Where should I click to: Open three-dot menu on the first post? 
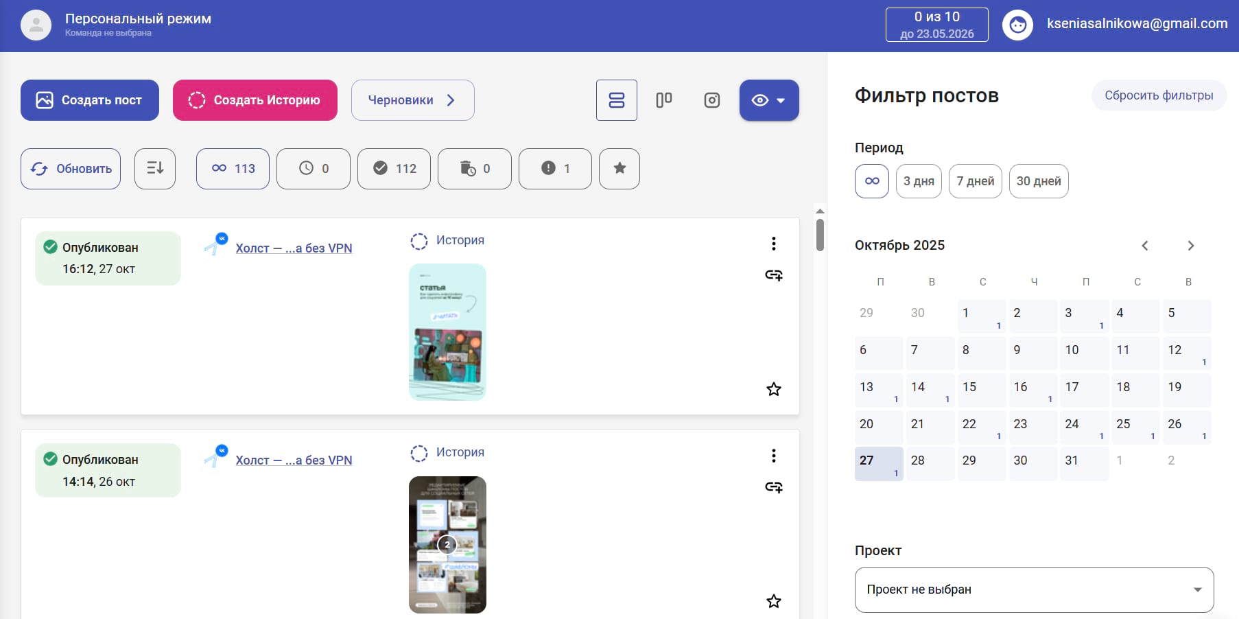click(x=774, y=243)
